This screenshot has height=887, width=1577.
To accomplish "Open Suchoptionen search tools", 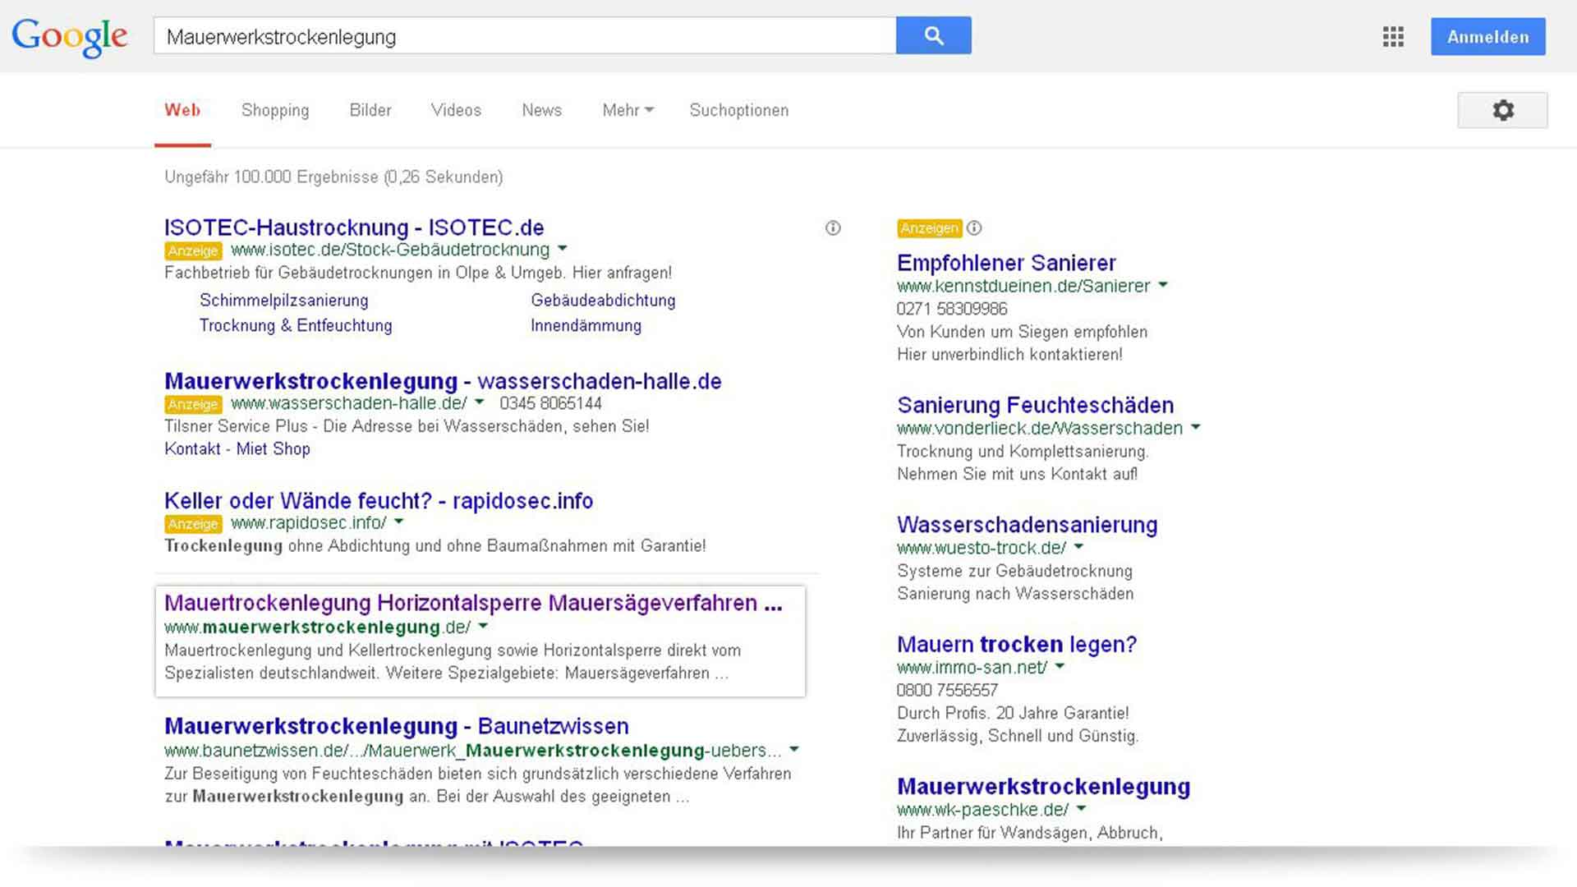I will click(739, 110).
